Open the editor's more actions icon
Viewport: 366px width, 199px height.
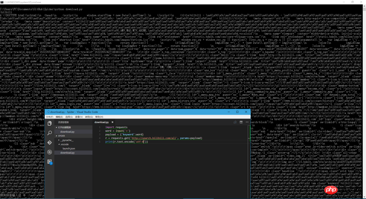tap(247, 122)
